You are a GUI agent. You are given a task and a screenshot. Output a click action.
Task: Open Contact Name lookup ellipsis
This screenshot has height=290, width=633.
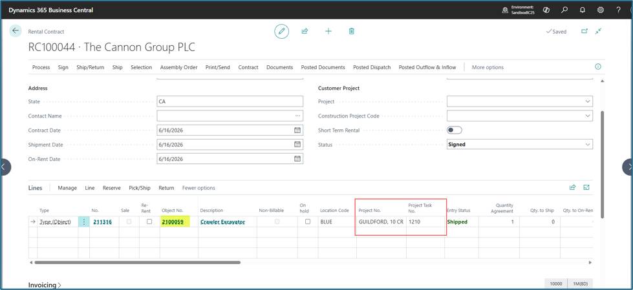(x=298, y=116)
